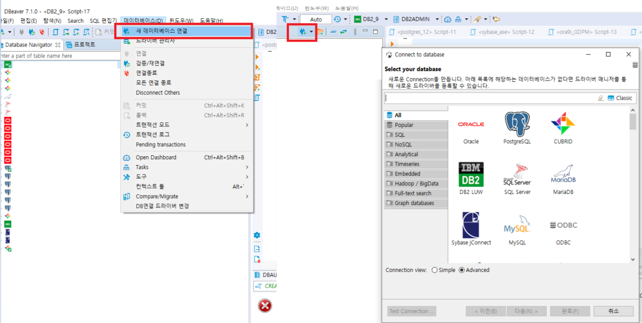Switch to 프로젝트 tab

pyautogui.click(x=80, y=45)
